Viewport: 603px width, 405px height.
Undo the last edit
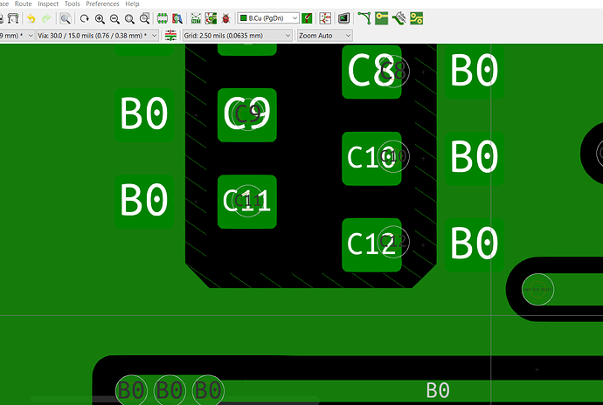(31, 18)
